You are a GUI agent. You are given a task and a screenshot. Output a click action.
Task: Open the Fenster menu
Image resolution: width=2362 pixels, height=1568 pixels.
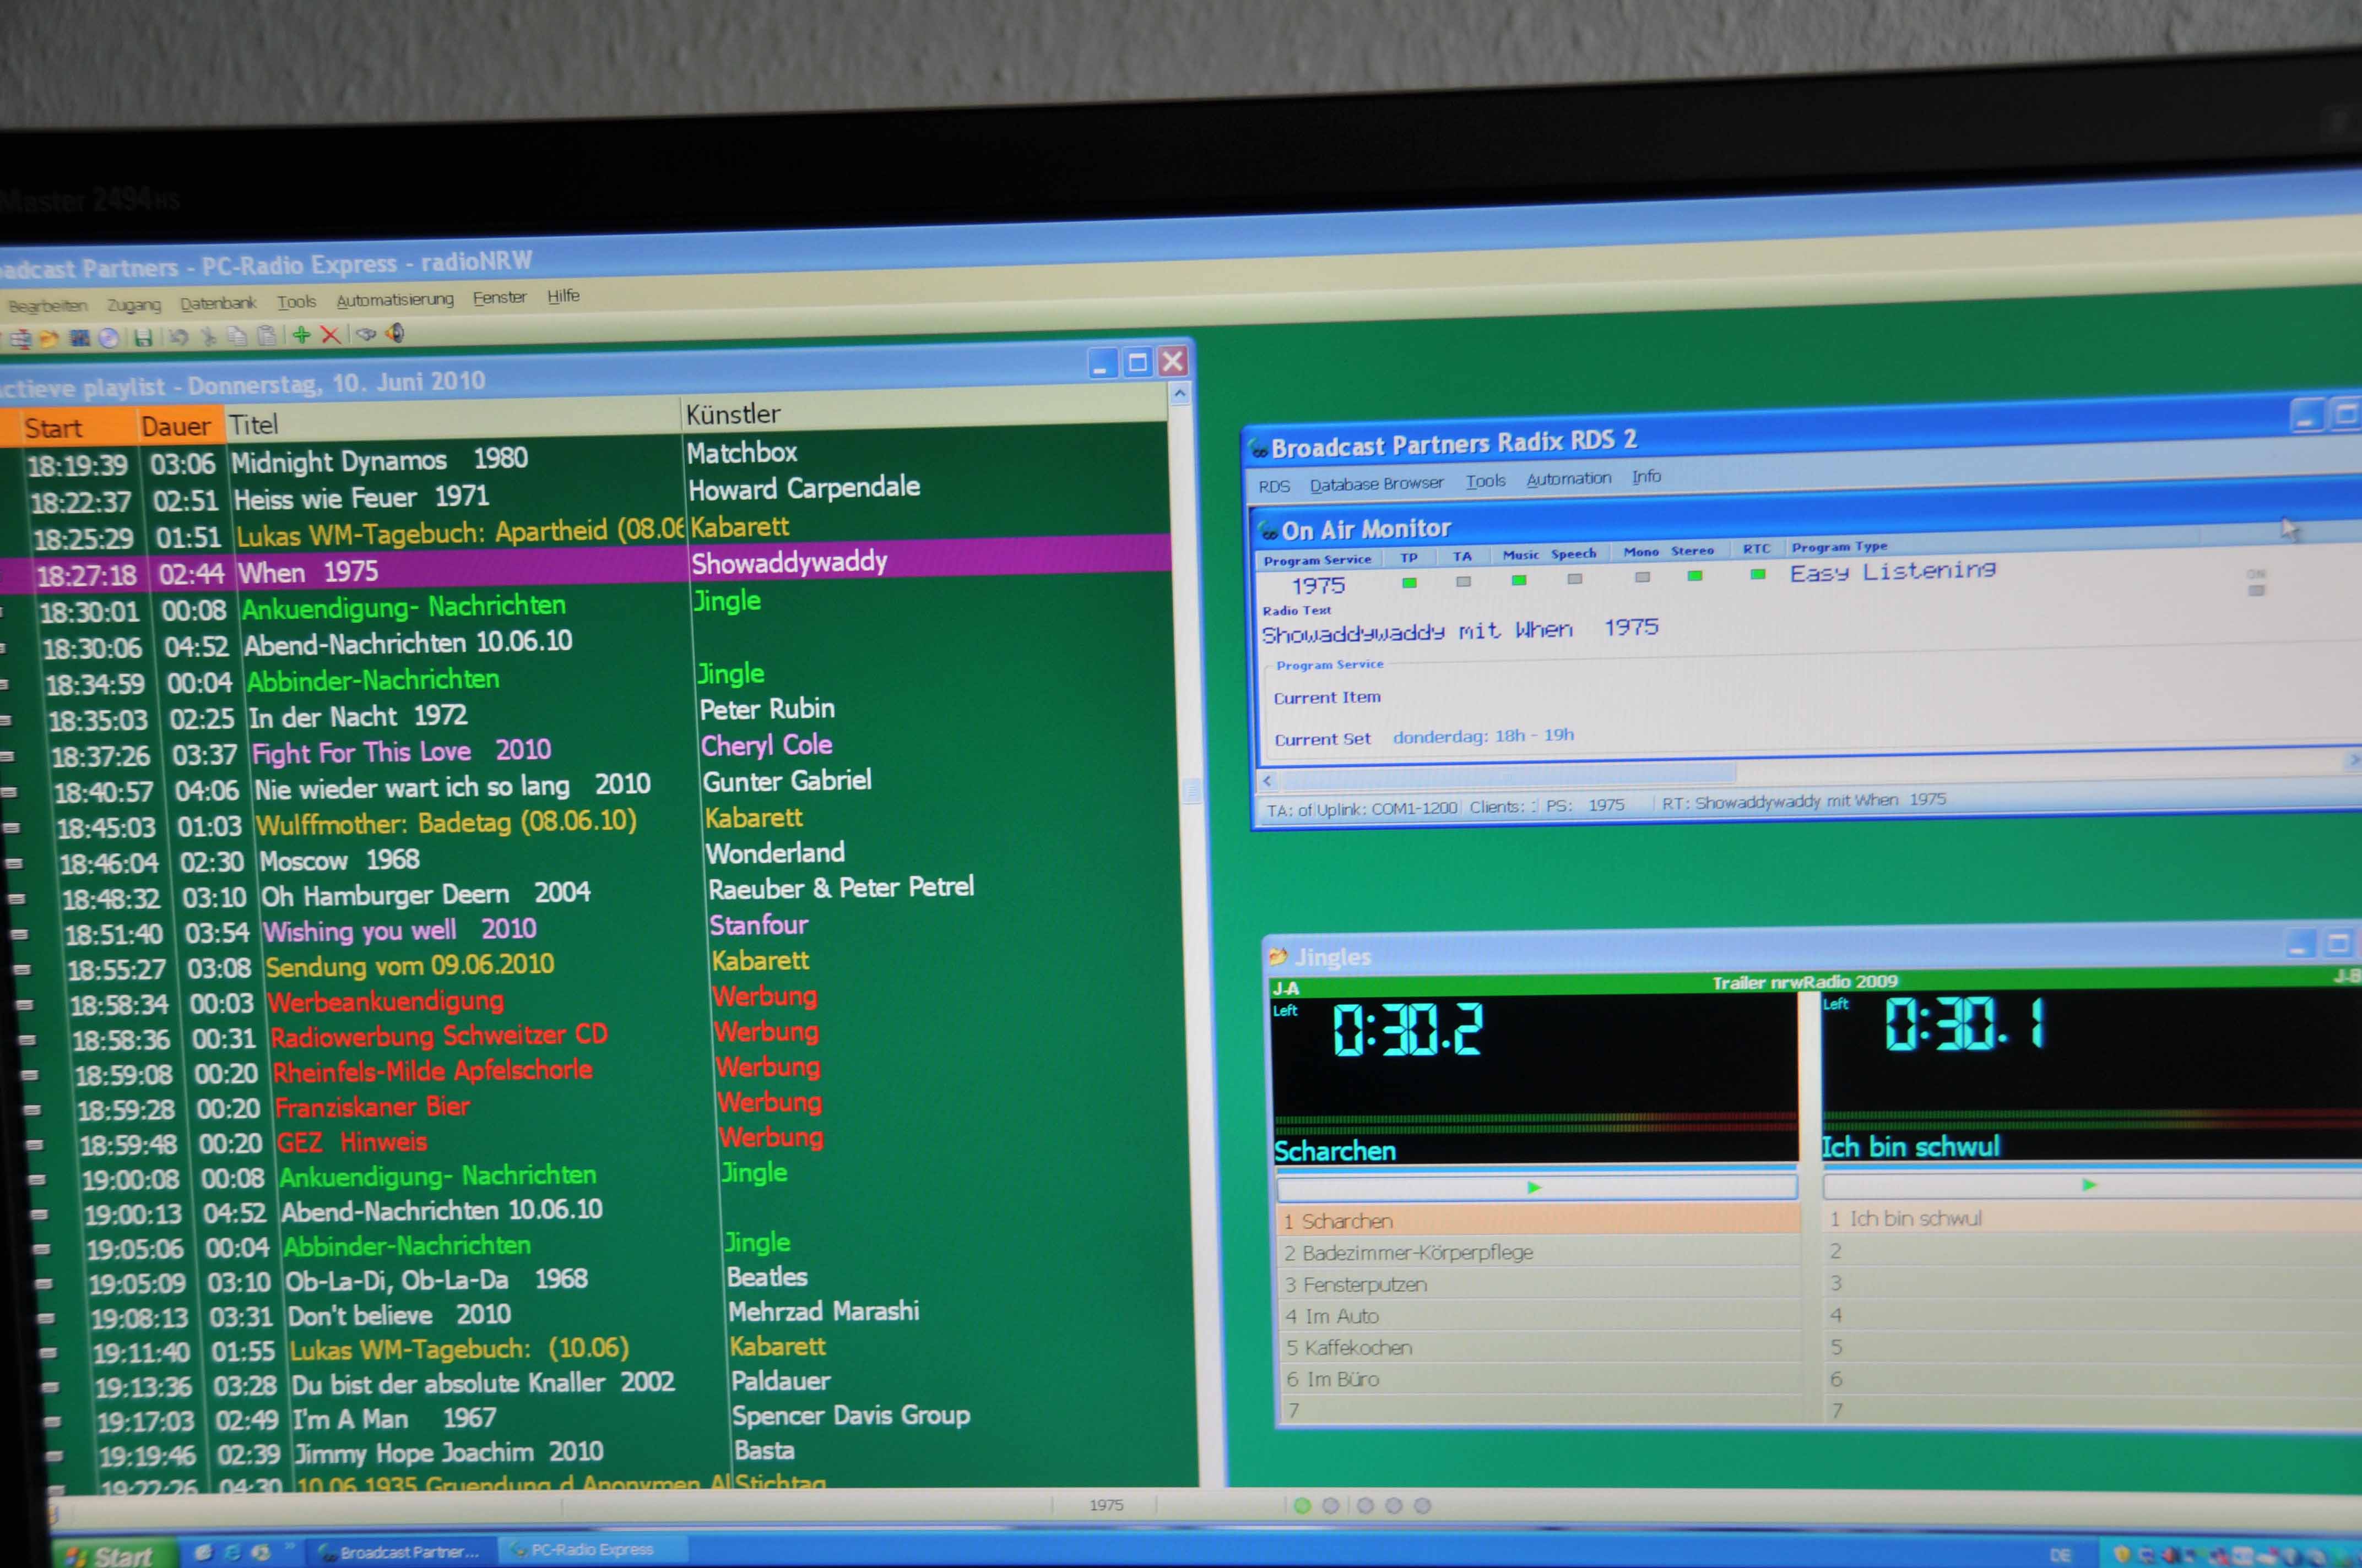(499, 297)
